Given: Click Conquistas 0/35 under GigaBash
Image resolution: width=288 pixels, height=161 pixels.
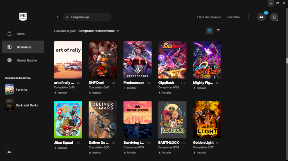Looking at the screenshot, I should 168,87.
